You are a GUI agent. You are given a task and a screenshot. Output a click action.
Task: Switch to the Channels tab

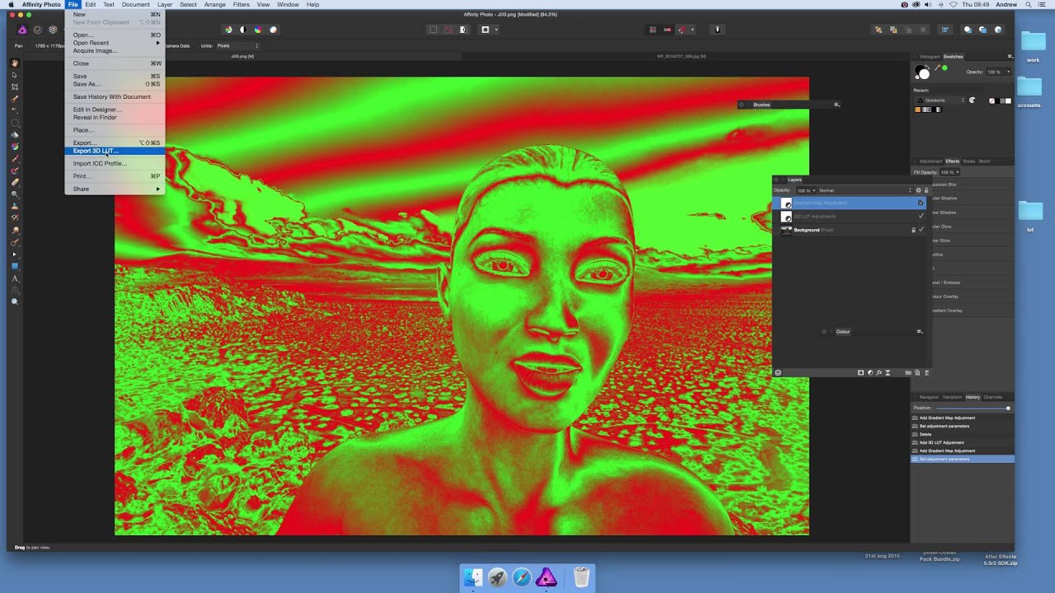(993, 397)
